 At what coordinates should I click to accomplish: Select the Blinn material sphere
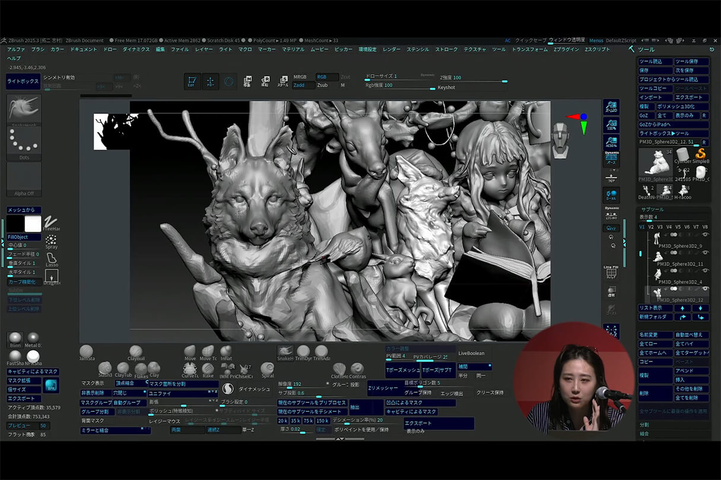[15, 338]
